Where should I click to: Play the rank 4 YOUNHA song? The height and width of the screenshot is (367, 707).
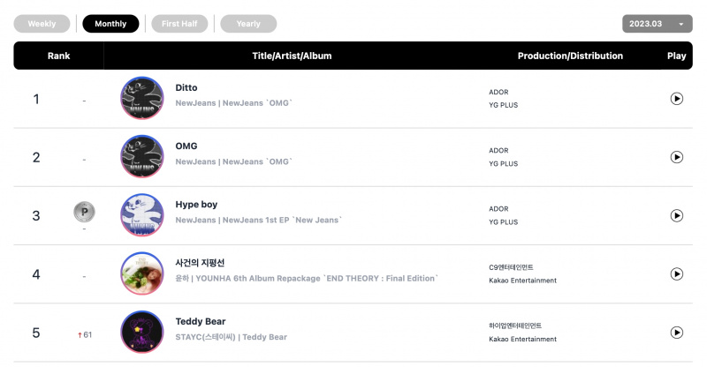pyautogui.click(x=676, y=273)
